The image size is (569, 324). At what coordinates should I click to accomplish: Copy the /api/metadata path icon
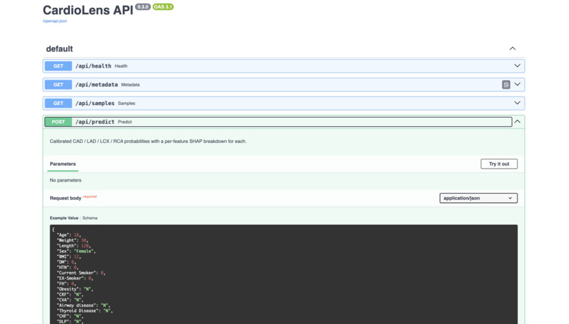point(506,85)
